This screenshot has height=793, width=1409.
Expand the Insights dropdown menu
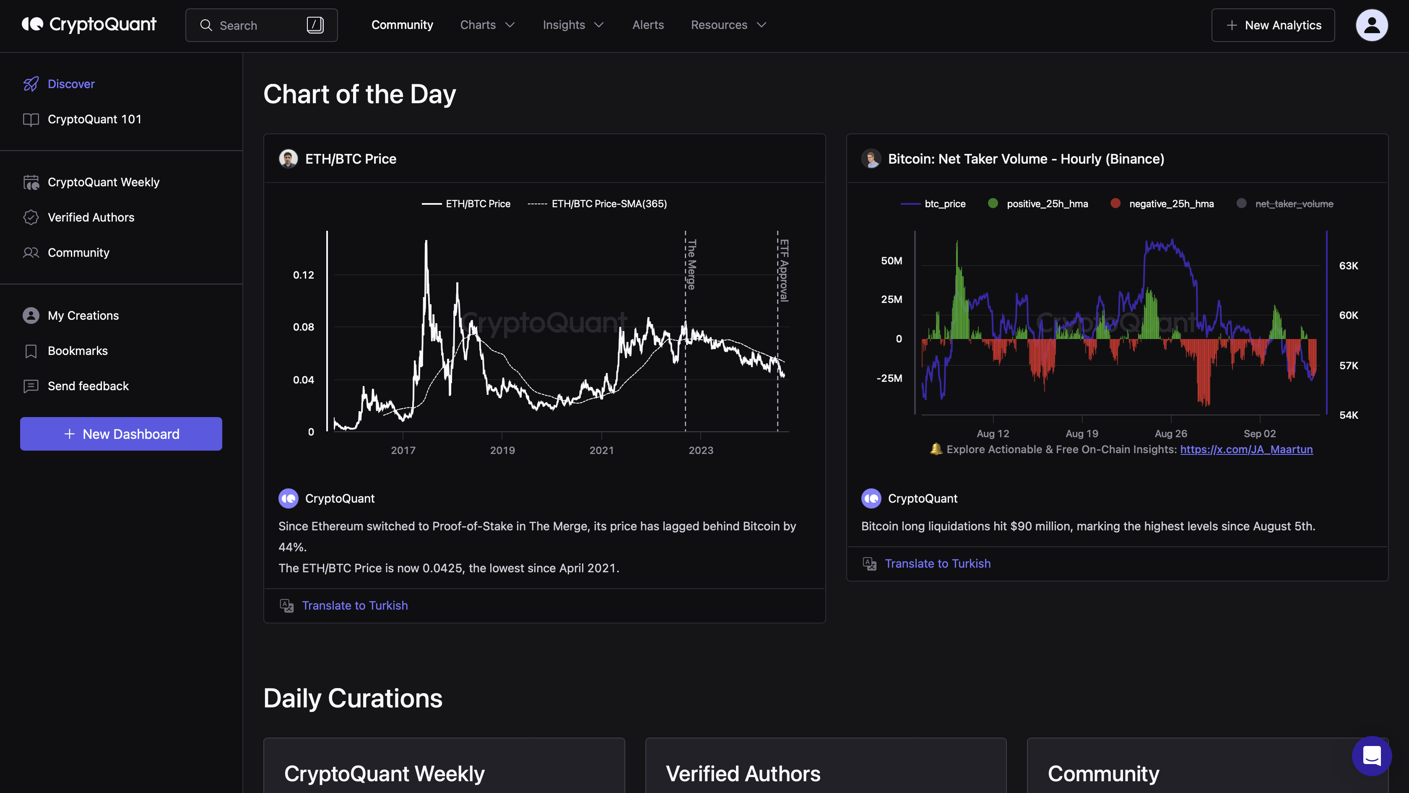(573, 25)
